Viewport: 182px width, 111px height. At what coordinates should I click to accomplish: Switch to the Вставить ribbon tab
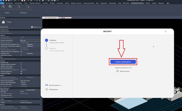pyautogui.click(x=52, y=3)
